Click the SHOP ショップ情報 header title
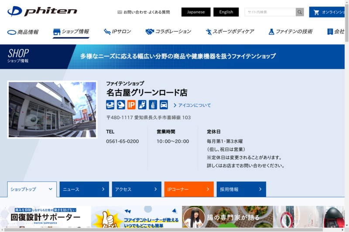The width and height of the screenshot is (349, 232). click(x=18, y=56)
